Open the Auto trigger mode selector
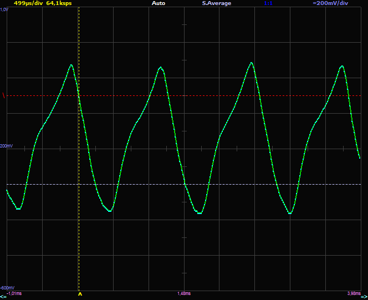368x300 pixels. click(x=159, y=3)
